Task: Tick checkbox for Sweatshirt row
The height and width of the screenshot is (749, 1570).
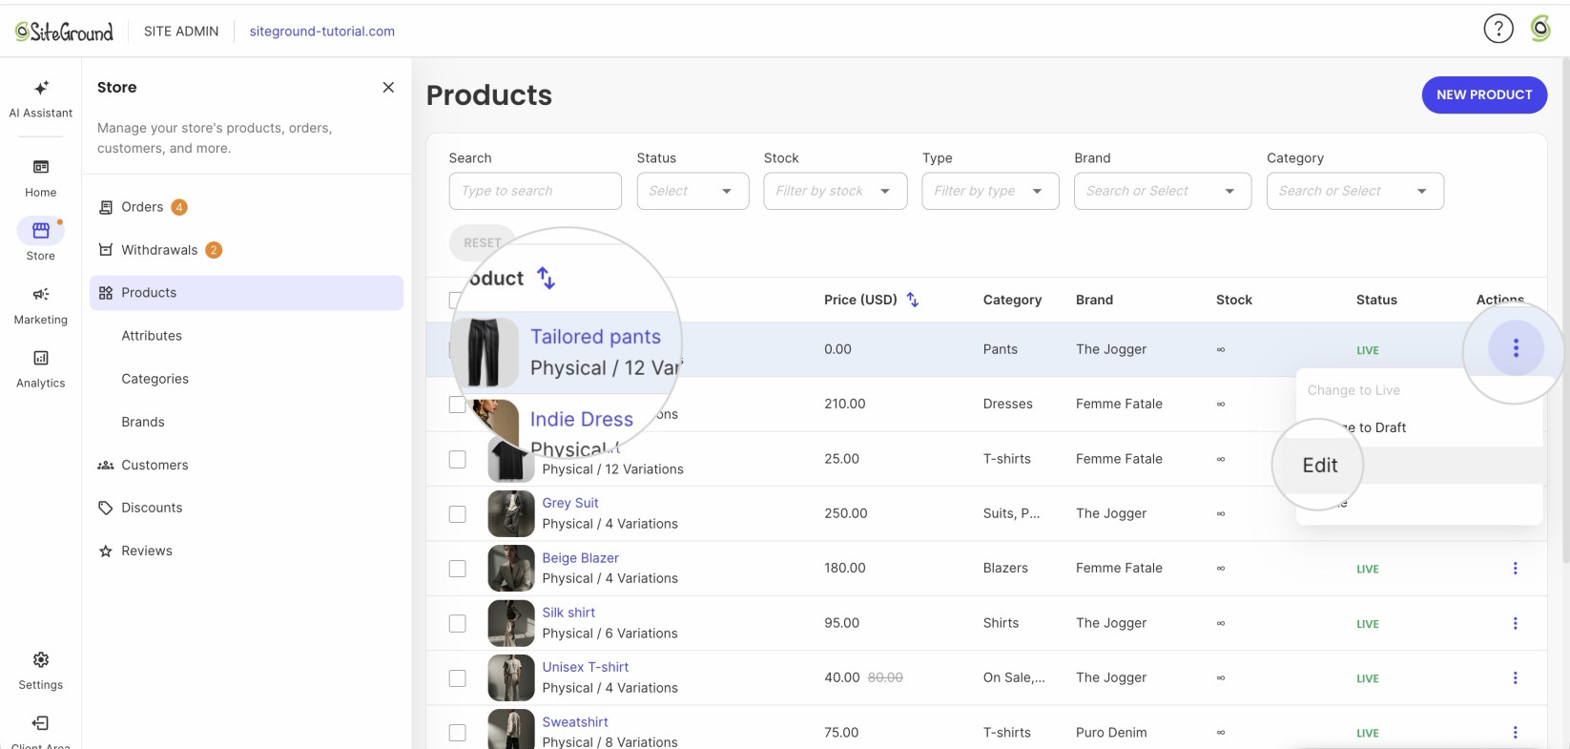Action: point(458,733)
